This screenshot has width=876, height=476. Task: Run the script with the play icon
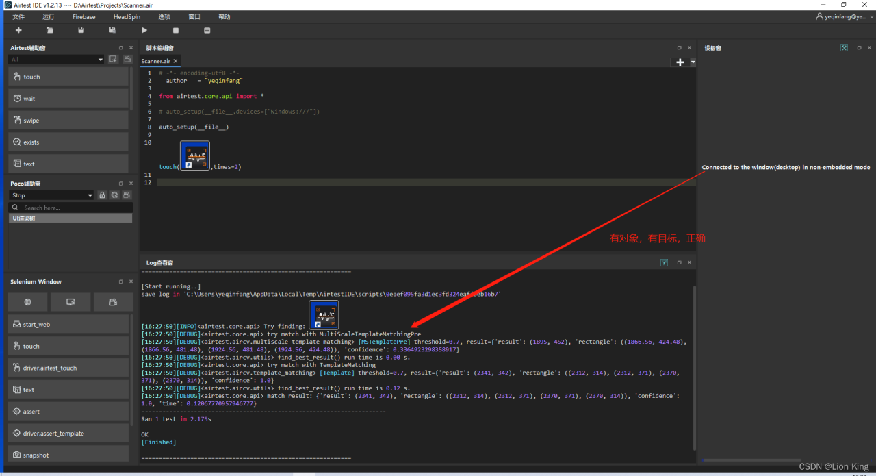pos(144,30)
